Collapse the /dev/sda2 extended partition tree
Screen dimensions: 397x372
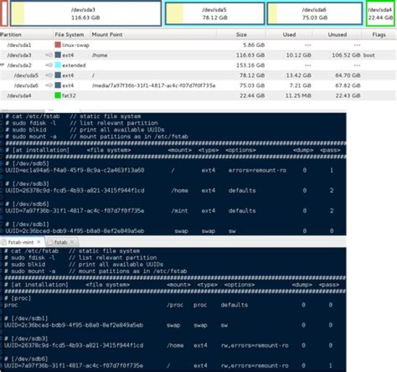coord(2,65)
